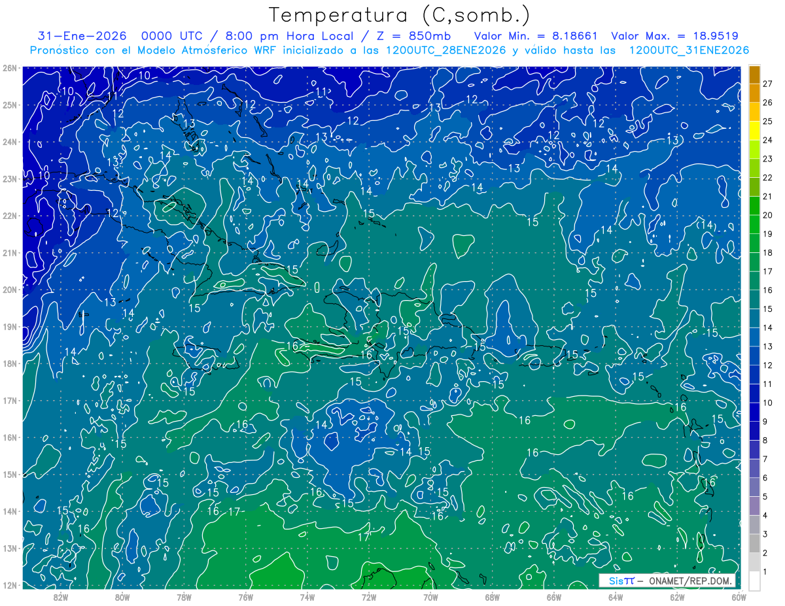Click the "1200UTC_31ENE2026" valid-until time
Viewport: 785px width, 606px height.
689,50
